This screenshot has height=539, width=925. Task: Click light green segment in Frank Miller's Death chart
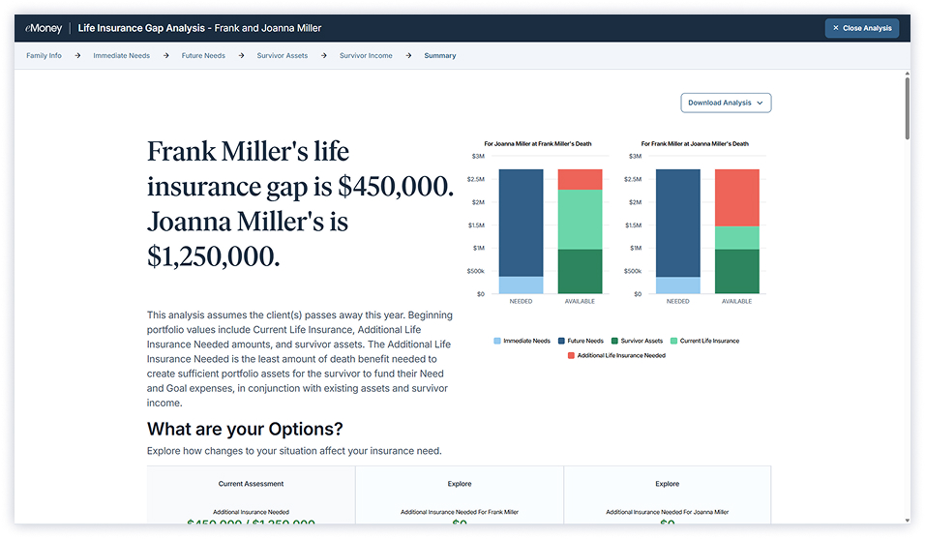(580, 219)
